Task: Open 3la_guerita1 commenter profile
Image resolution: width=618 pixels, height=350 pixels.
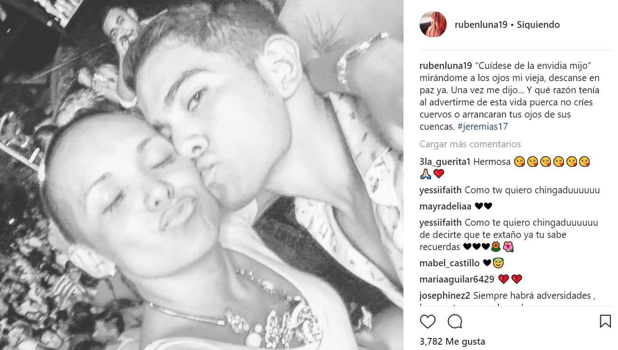Action: click(x=445, y=162)
